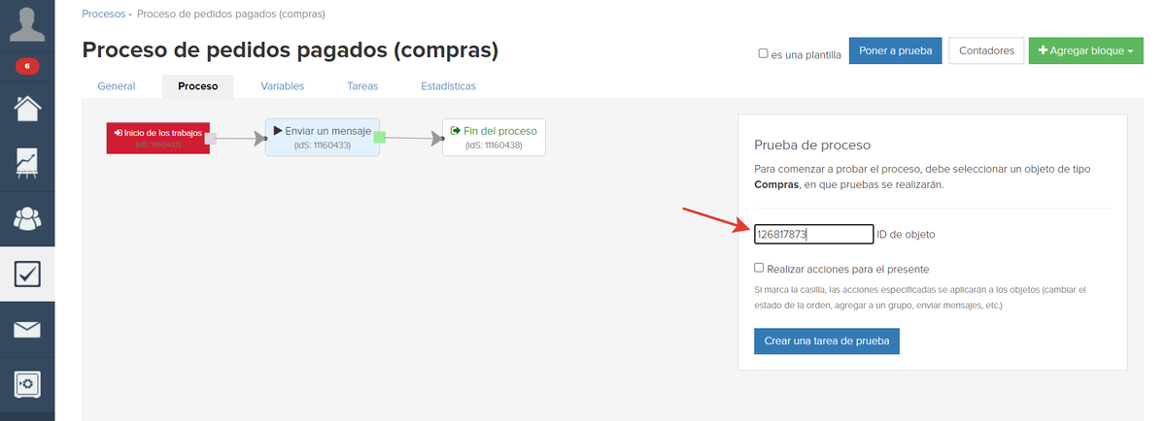The height and width of the screenshot is (421, 1166).
Task: Switch to the General tab
Action: [x=117, y=86]
